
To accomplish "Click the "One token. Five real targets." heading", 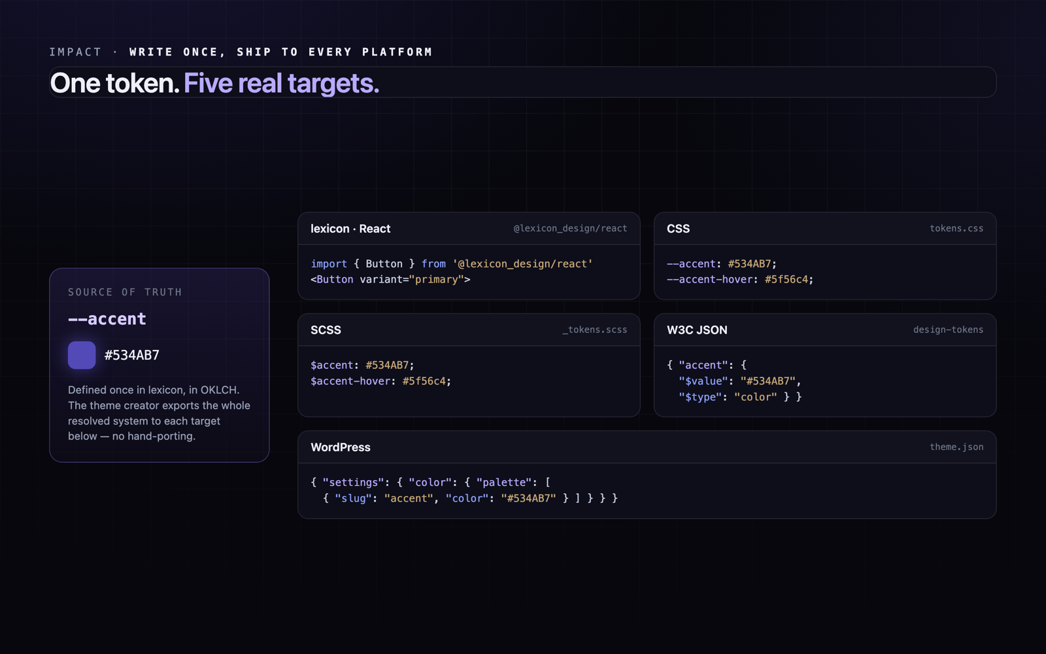I will pyautogui.click(x=214, y=83).
